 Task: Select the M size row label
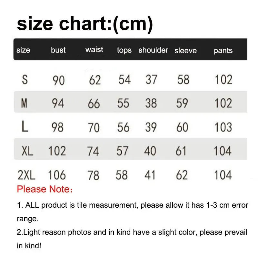pos(24,103)
